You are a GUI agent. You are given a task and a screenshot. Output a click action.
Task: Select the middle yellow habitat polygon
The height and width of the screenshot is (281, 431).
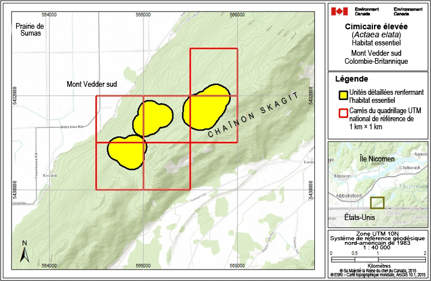153,118
